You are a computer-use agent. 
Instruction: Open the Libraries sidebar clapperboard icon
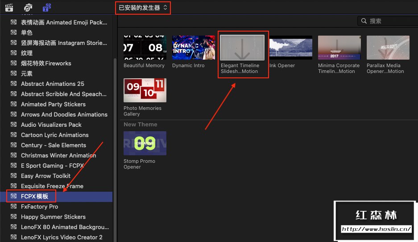[9, 8]
